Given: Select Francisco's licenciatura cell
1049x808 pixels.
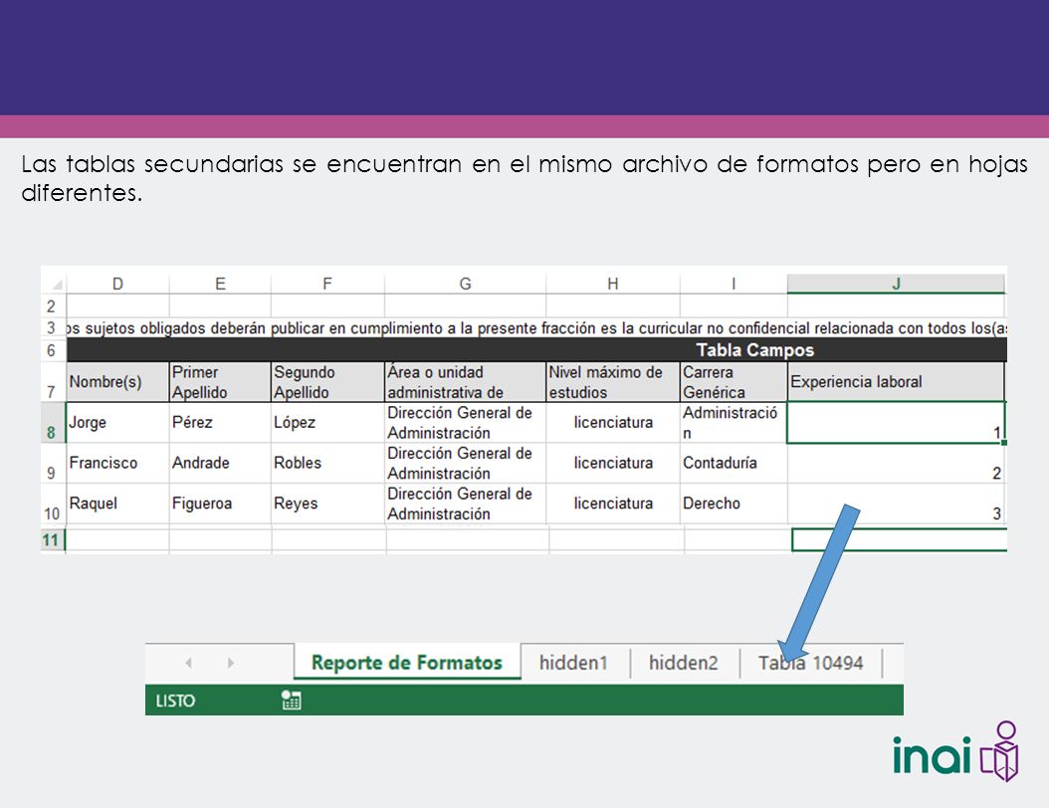Looking at the screenshot, I should [x=613, y=463].
